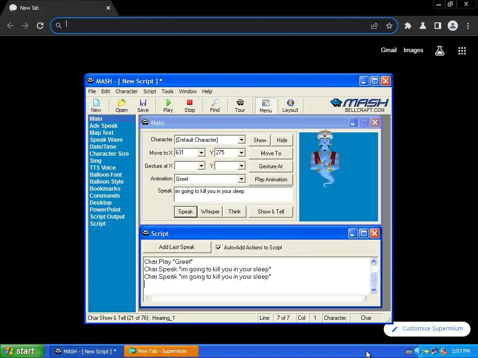Click the Customise Supermium button
This screenshot has height=358, width=478.
tap(427, 329)
